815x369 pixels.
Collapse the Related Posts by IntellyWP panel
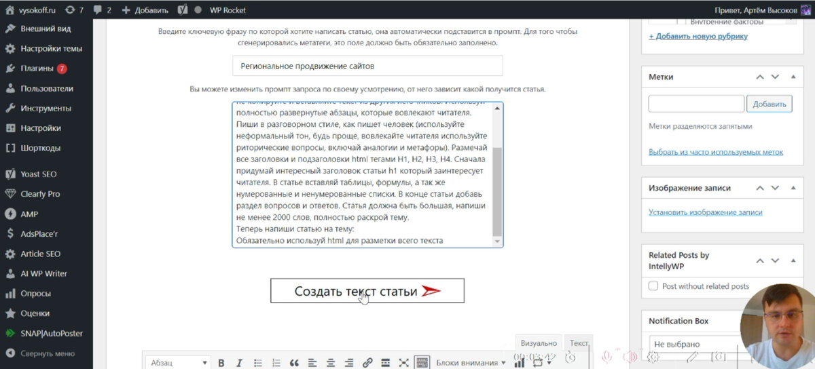coord(793,260)
